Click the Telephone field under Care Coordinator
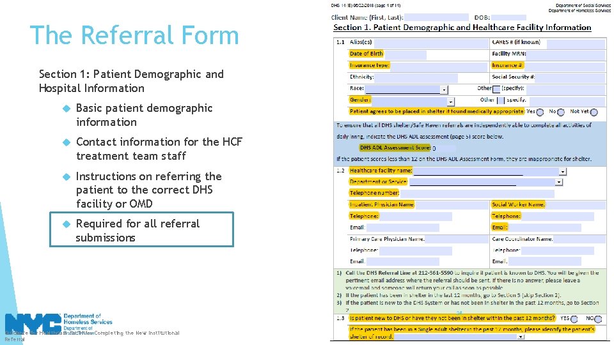The image size is (614, 345). click(558, 250)
